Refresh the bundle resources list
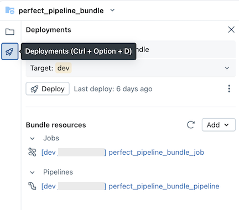239x210 pixels. coord(191,125)
